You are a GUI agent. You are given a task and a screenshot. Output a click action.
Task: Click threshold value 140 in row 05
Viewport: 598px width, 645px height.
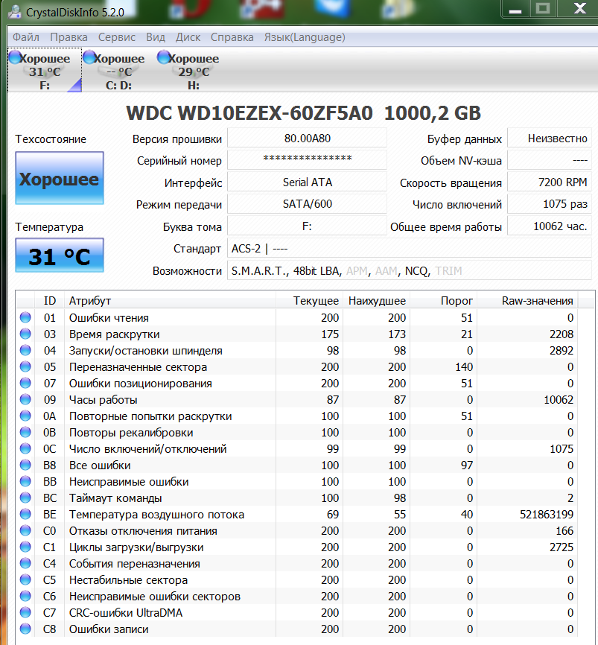pyautogui.click(x=464, y=366)
